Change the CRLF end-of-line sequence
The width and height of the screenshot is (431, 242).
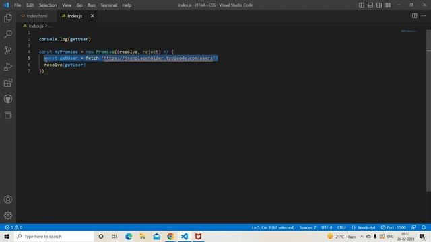(x=341, y=227)
